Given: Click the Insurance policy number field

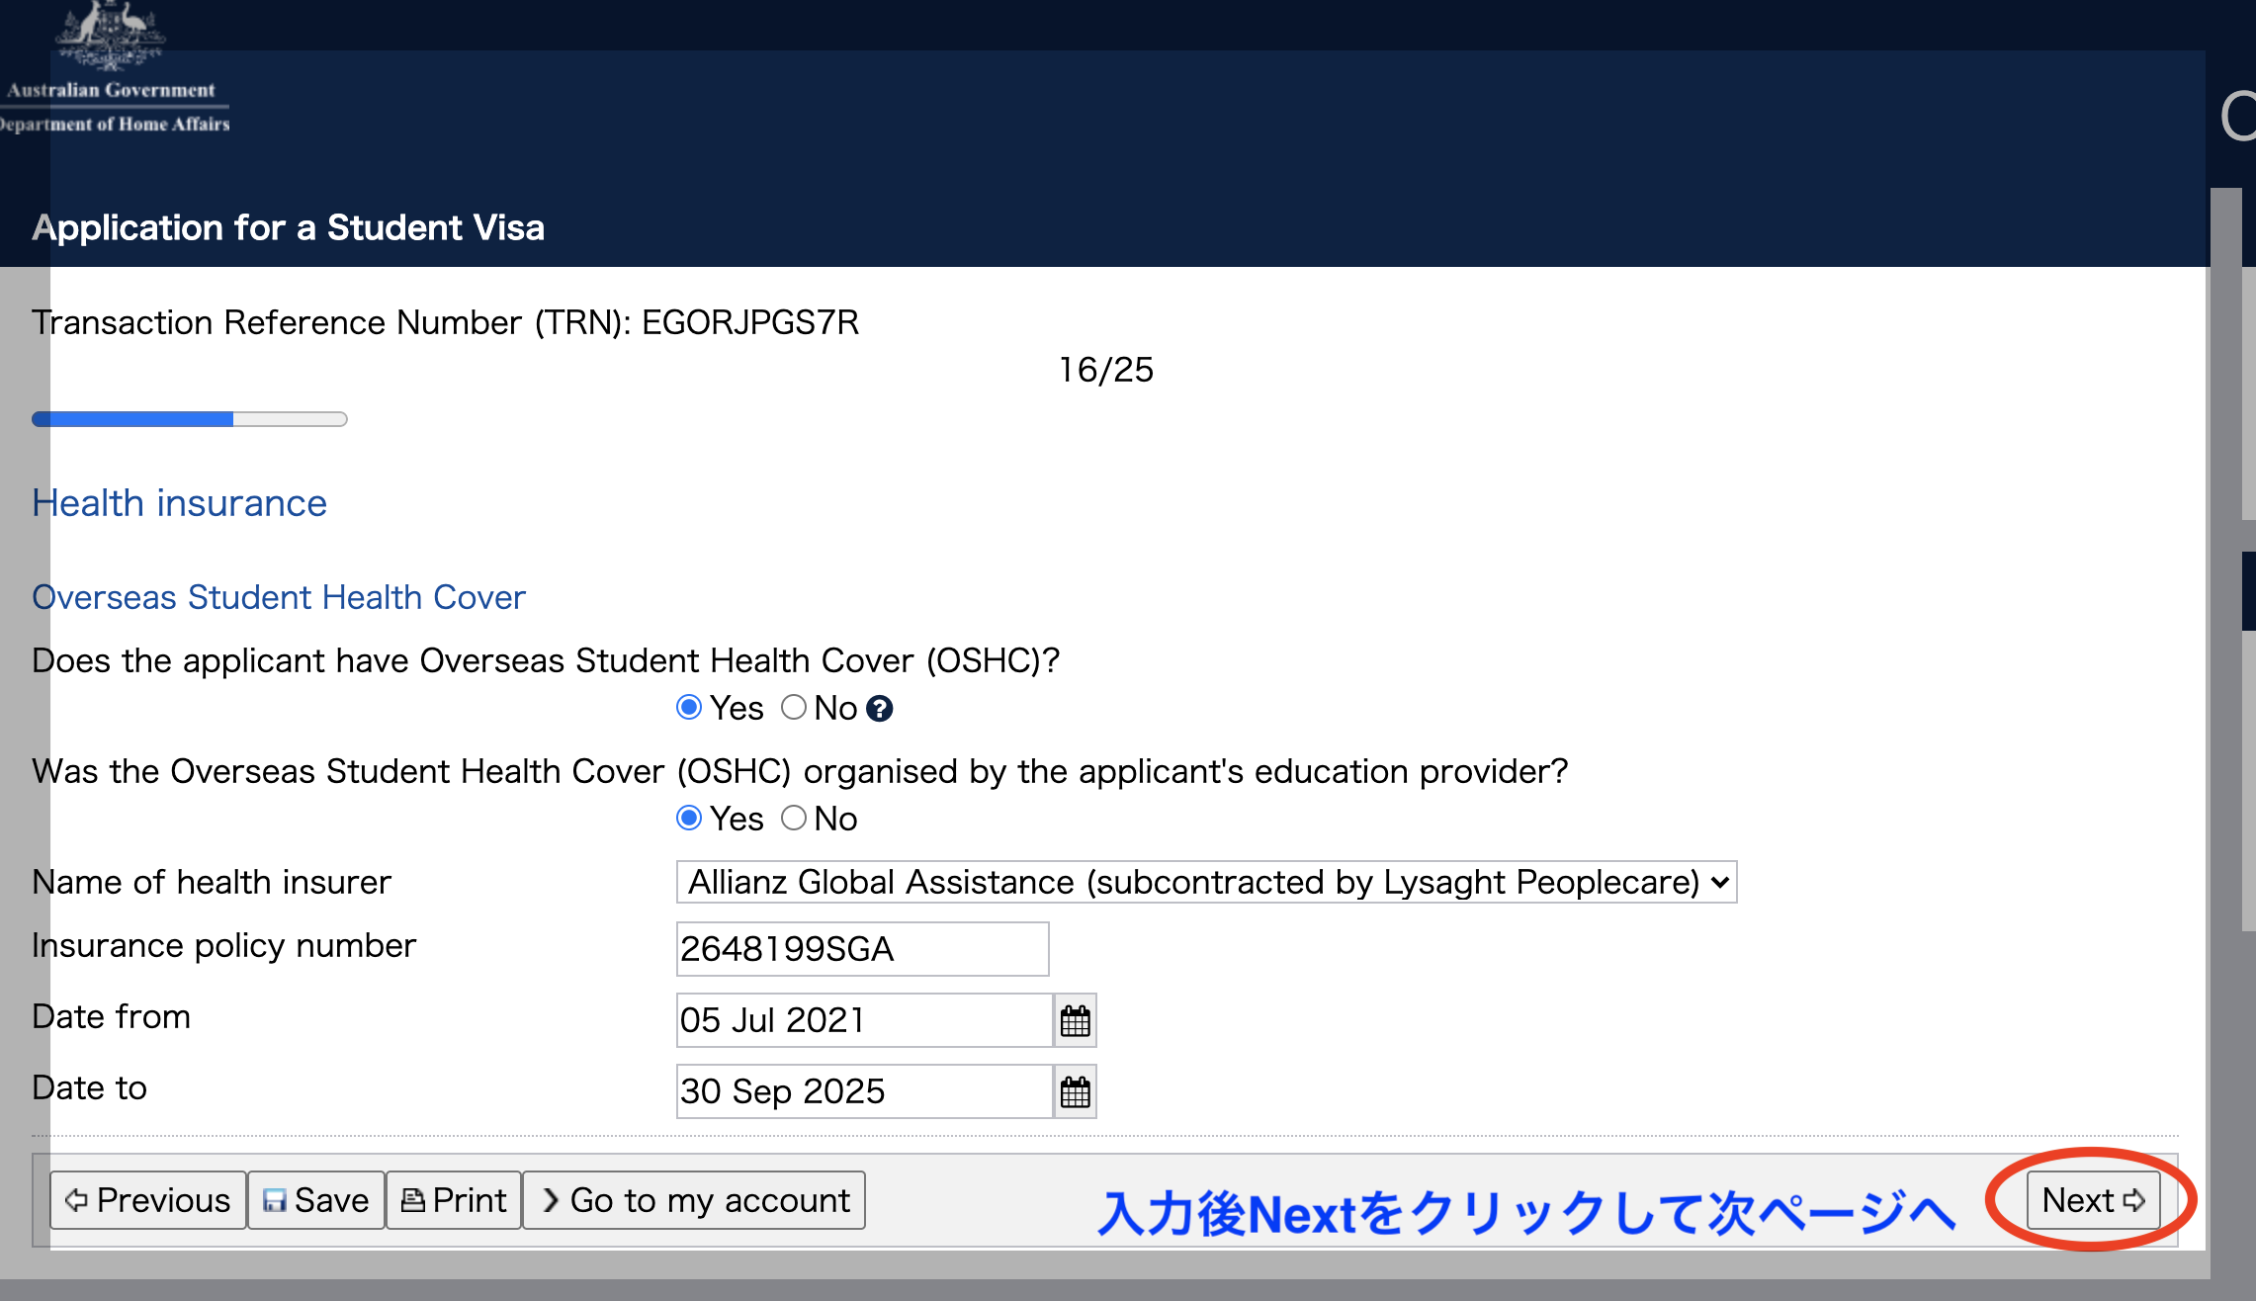Looking at the screenshot, I should point(861,949).
